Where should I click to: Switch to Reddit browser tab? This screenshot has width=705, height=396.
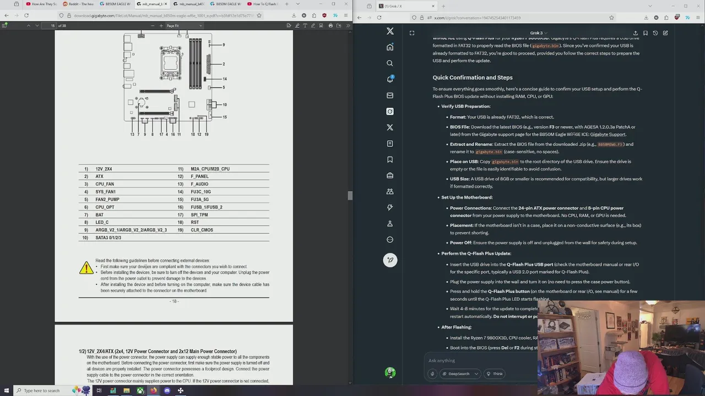click(x=78, y=4)
